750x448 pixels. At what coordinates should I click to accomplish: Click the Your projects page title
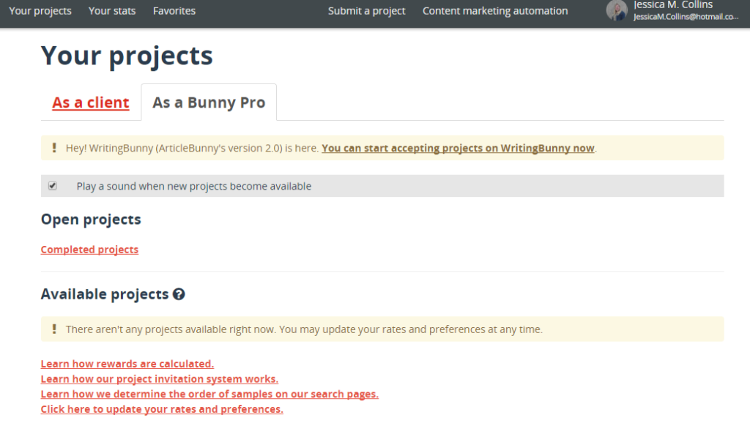click(x=127, y=56)
